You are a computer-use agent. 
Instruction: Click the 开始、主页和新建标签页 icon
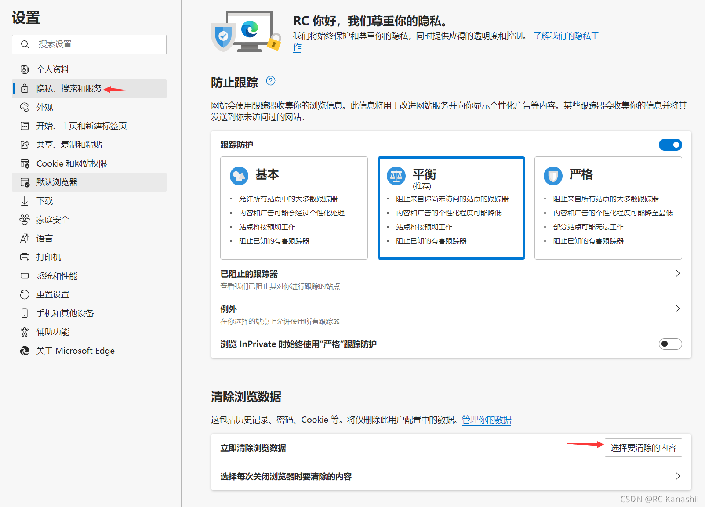point(25,126)
